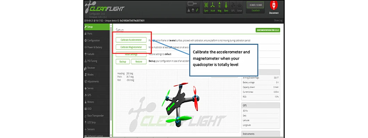Open the PID Tuning tab
The image size is (368, 138).
tap(97, 61)
